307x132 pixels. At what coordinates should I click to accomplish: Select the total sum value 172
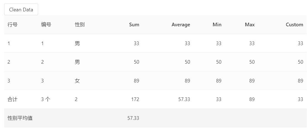click(135, 99)
